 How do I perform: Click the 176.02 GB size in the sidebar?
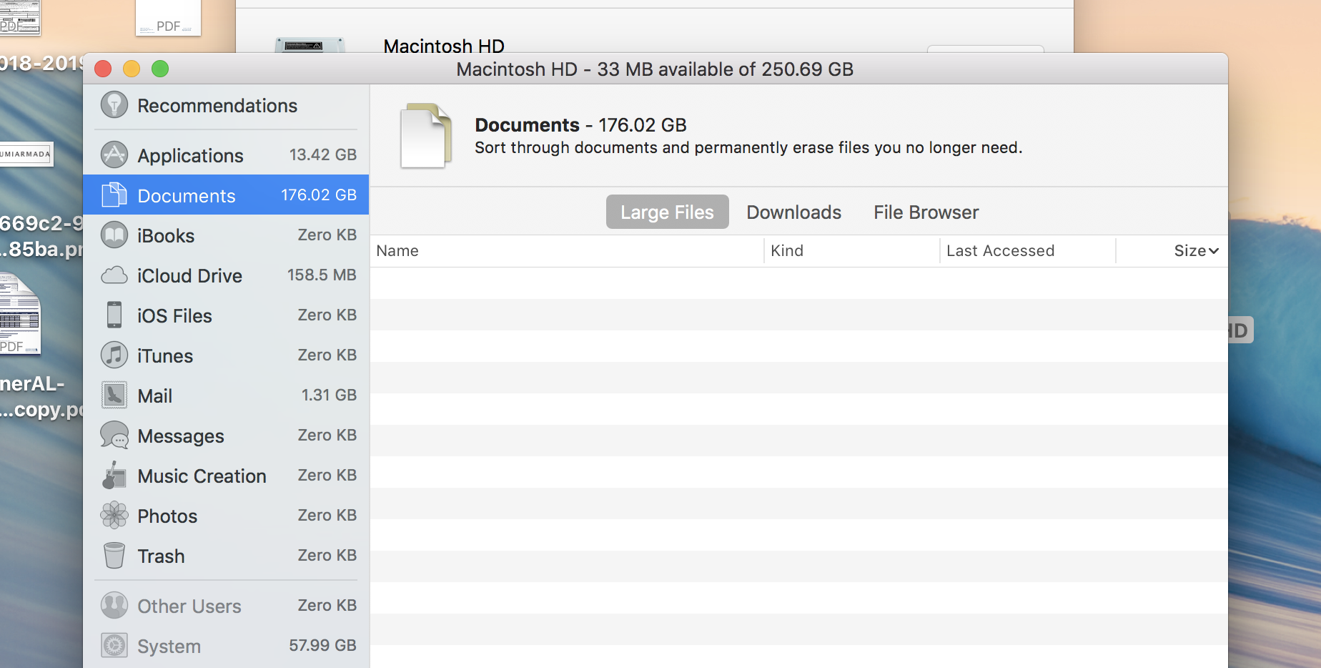tap(319, 195)
